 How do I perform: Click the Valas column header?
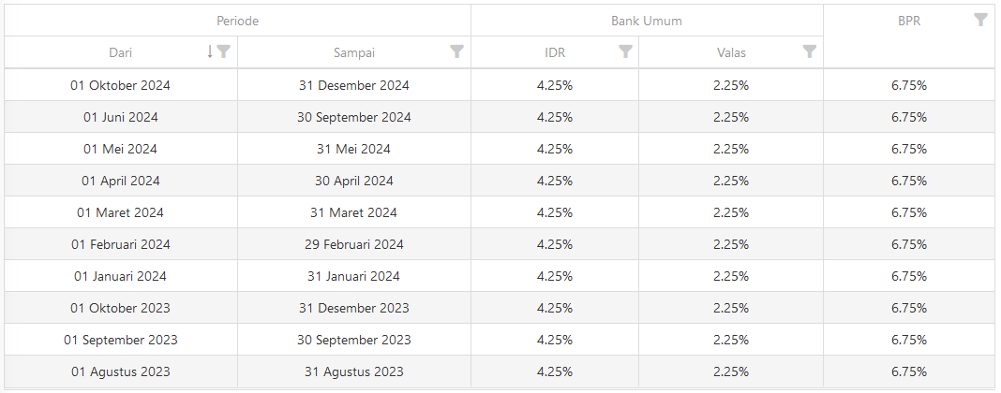(731, 52)
